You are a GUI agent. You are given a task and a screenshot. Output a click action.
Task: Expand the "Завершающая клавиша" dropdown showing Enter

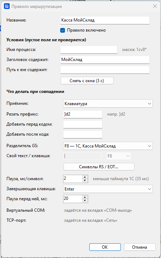click(x=108, y=189)
